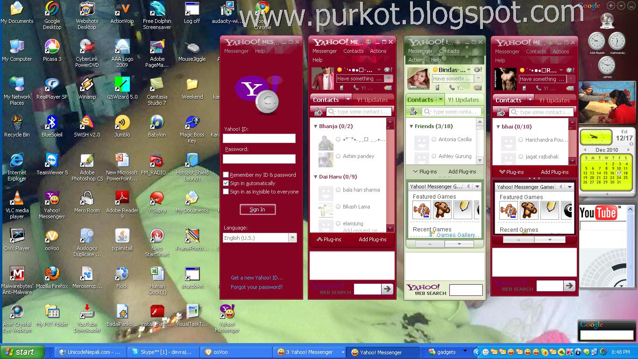638x359 pixels.
Task: Open Messenger menu in the login window
Action: 236,51
